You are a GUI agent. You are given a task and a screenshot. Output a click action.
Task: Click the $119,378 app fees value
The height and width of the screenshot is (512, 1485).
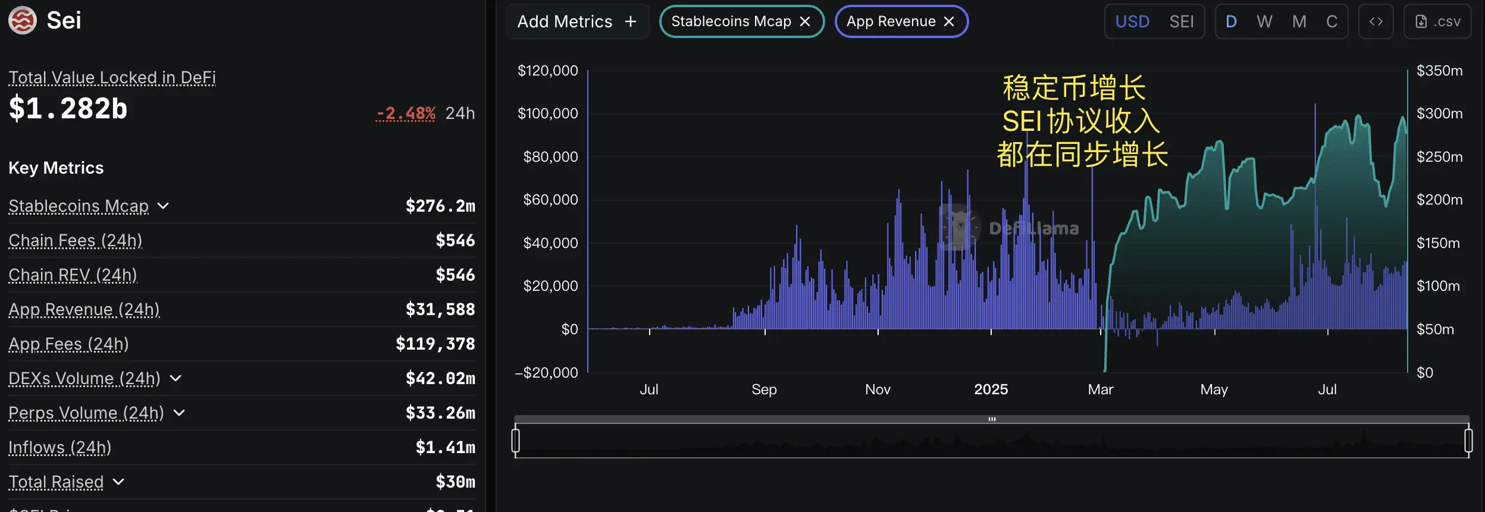(x=436, y=344)
